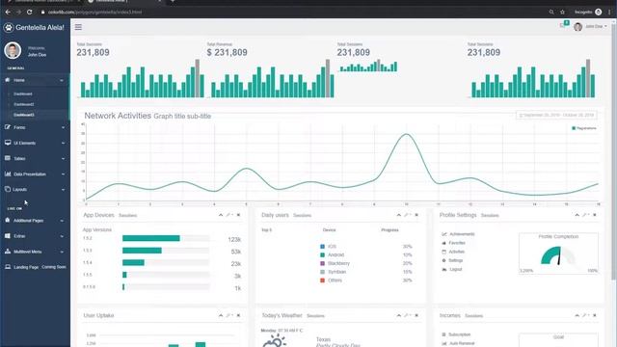The image size is (617, 347).
Task: Collapse the App Devices panel
Action: coord(221,215)
